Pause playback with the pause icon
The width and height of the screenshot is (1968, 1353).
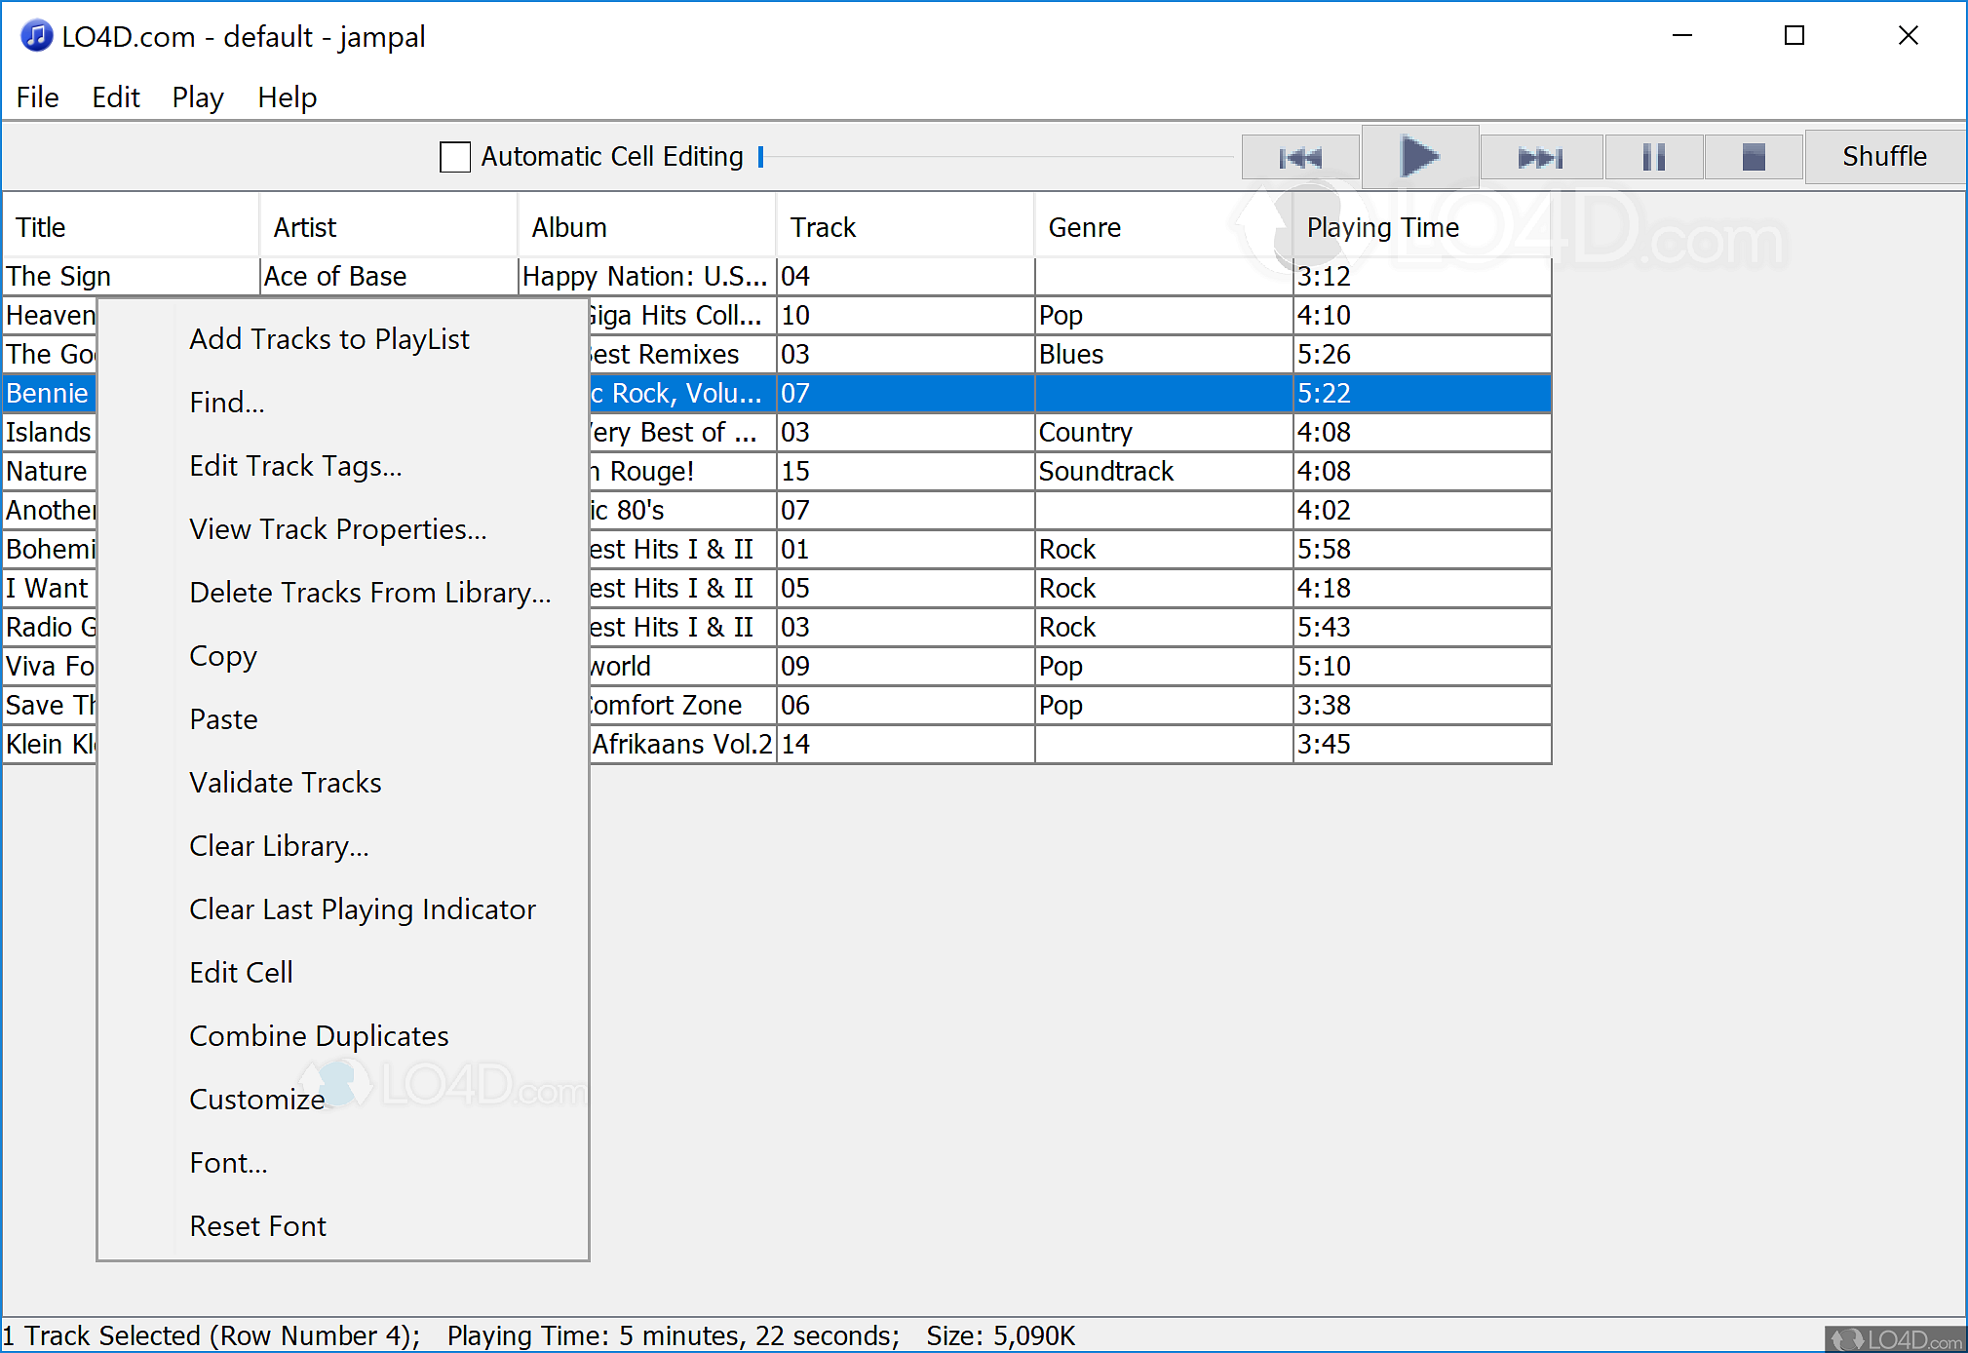pyautogui.click(x=1653, y=157)
